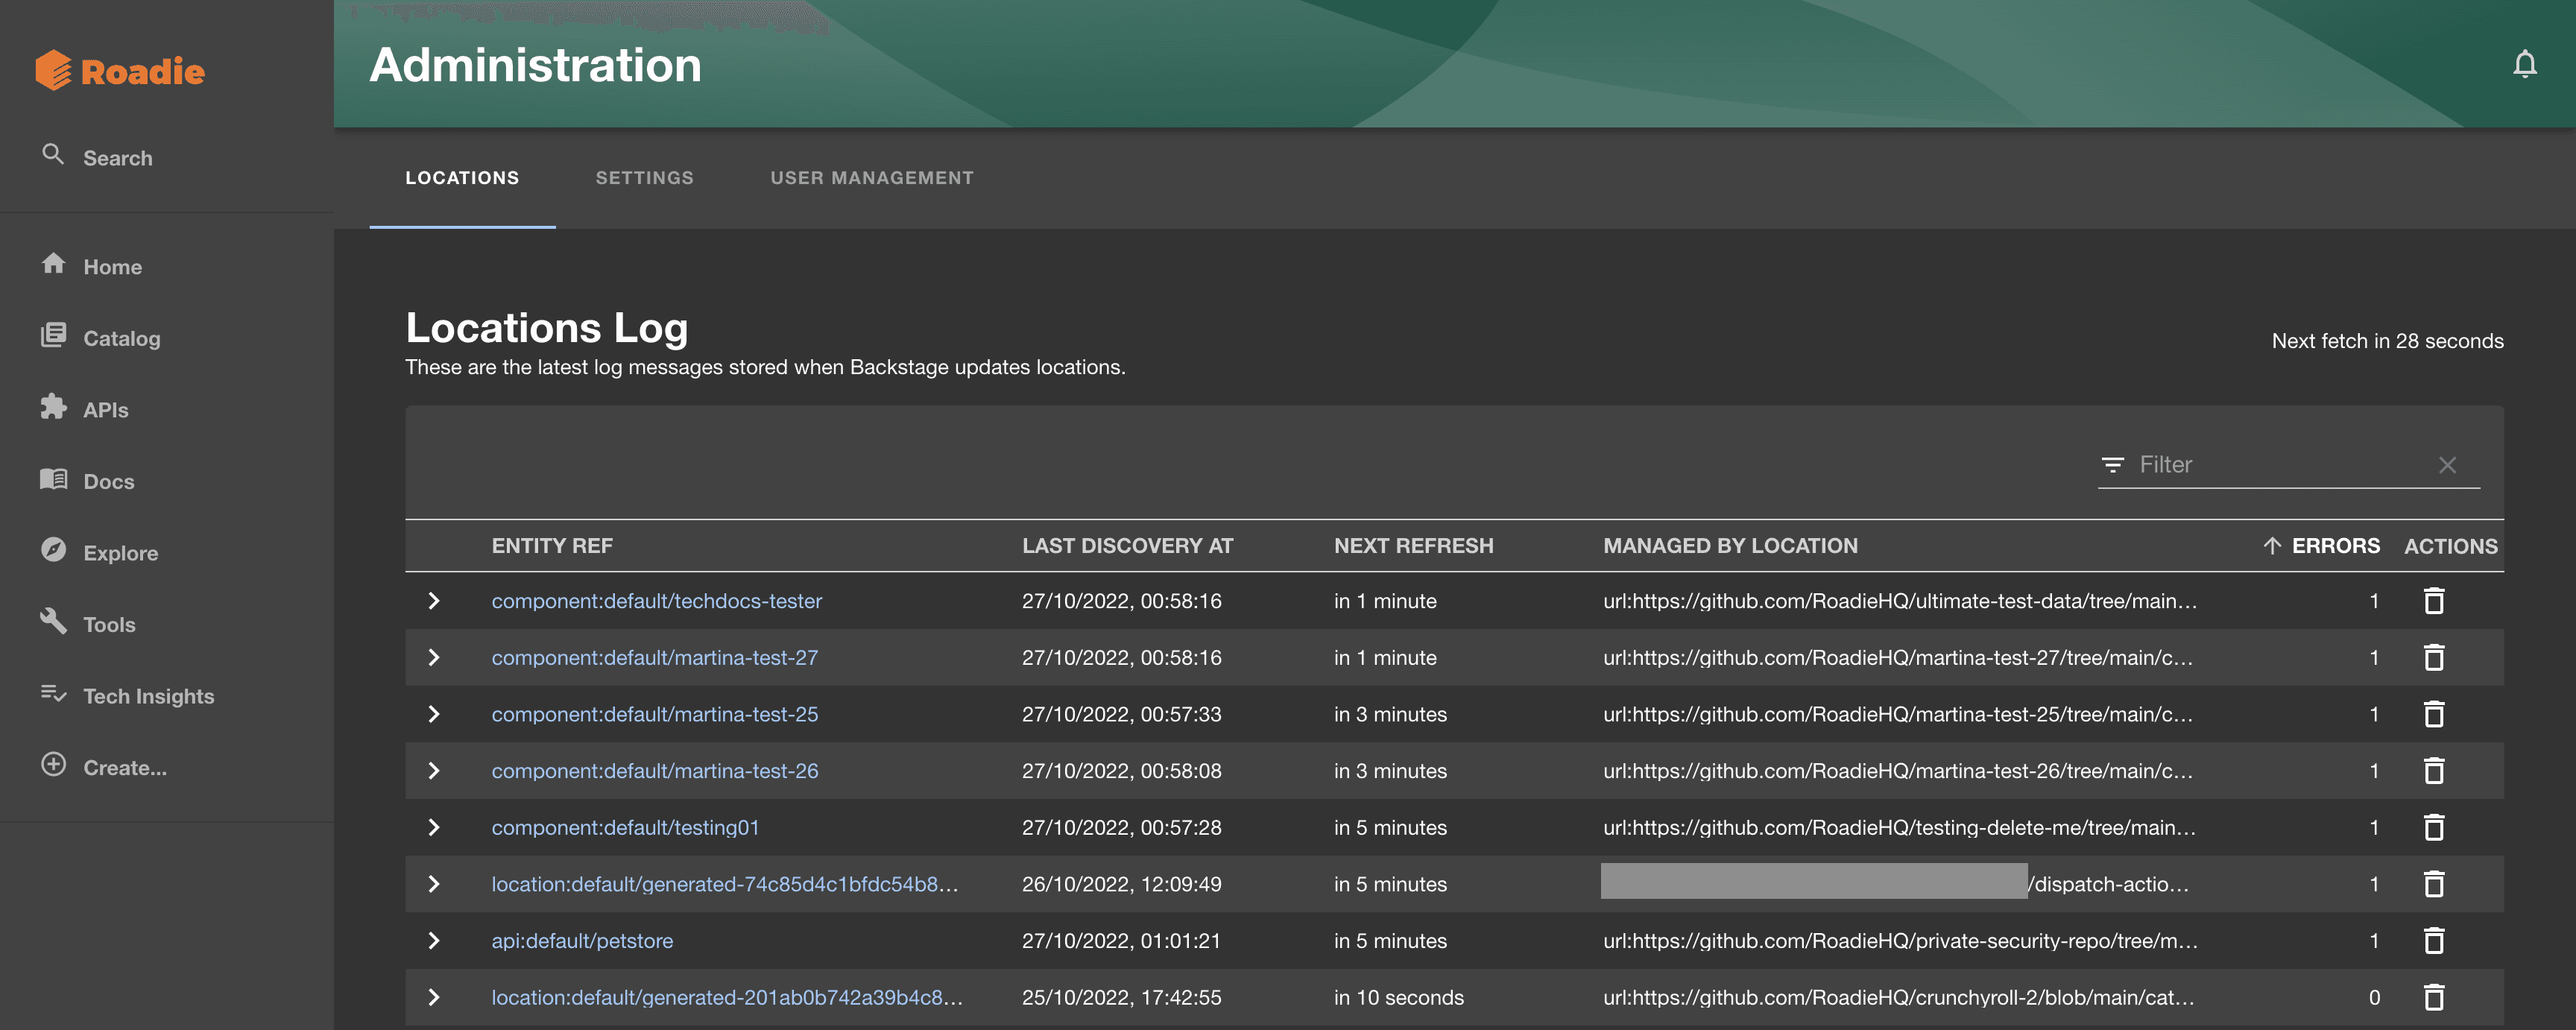Image resolution: width=2576 pixels, height=1030 pixels.
Task: Delete the martina-test-25 location
Action: [2434, 714]
